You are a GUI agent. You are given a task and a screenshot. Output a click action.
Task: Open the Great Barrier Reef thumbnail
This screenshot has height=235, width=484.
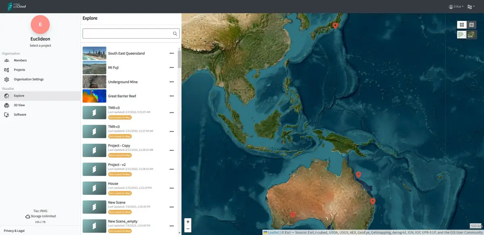[x=94, y=96]
